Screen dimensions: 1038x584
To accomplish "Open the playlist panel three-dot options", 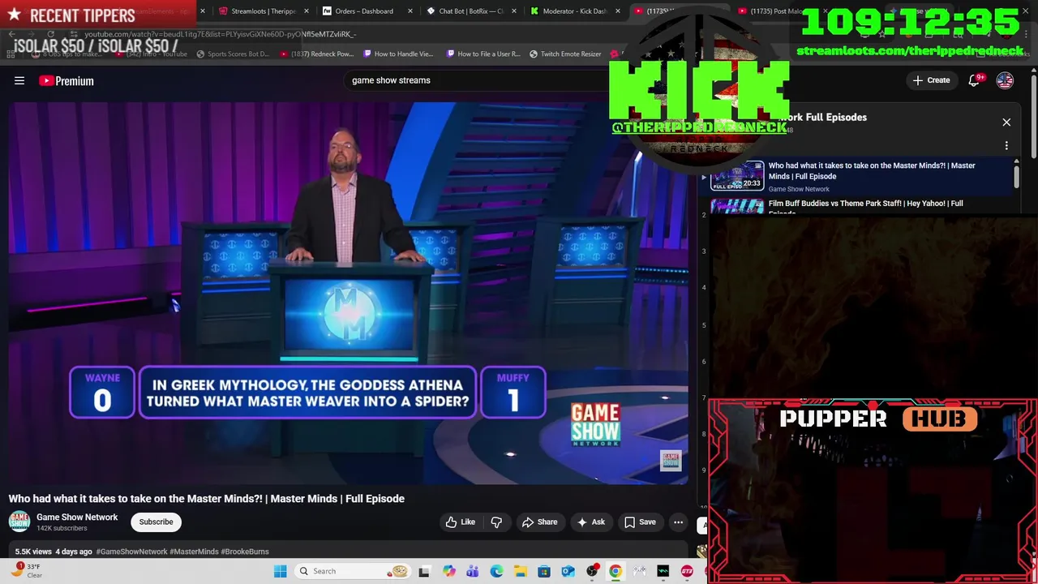I will tap(1006, 146).
